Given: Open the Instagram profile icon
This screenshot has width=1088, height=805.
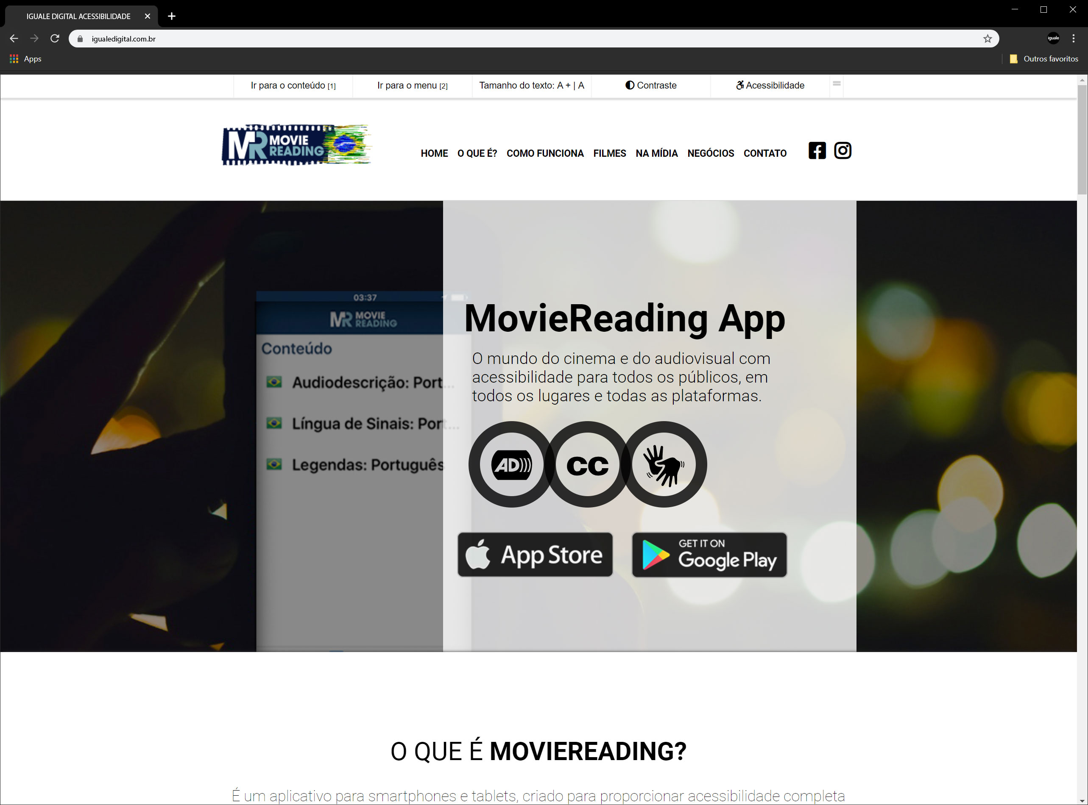Looking at the screenshot, I should tap(842, 150).
